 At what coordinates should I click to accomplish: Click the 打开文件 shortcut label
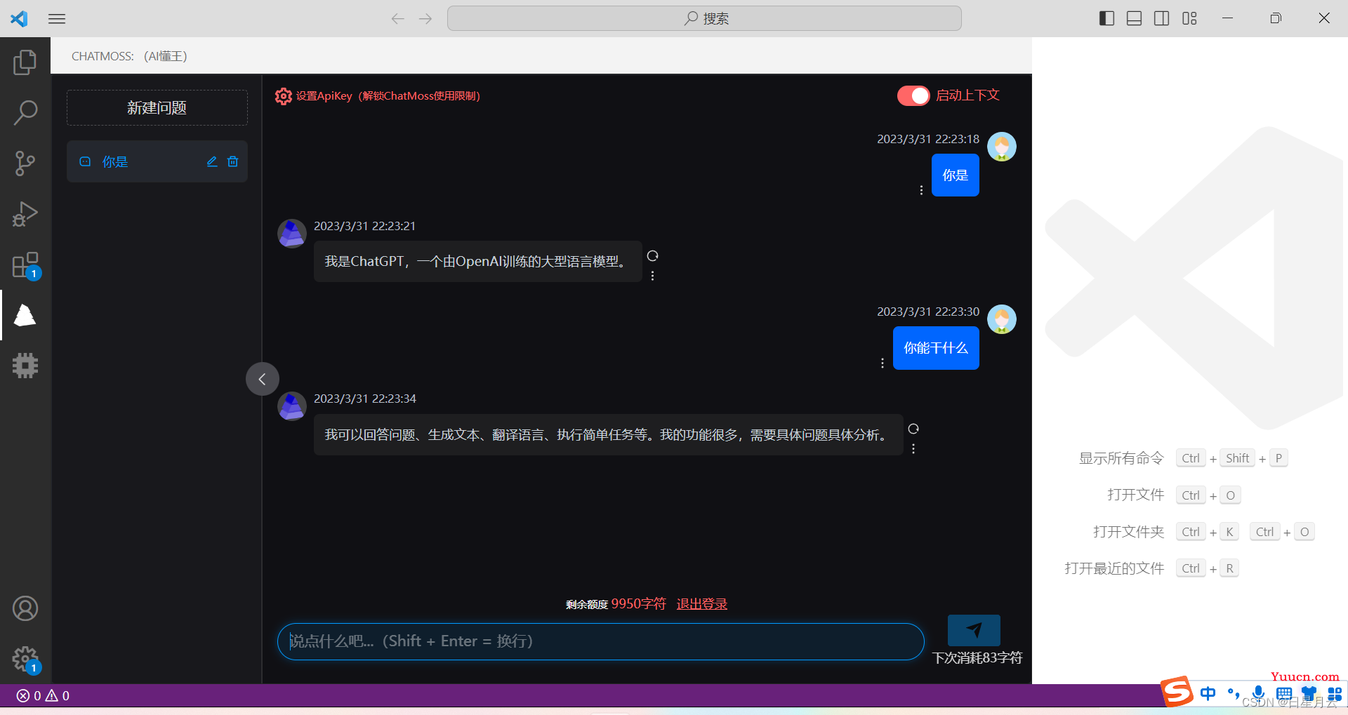coord(1136,495)
